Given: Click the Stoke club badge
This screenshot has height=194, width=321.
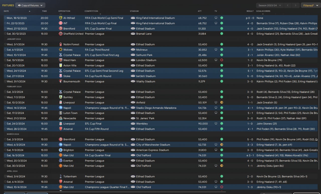Looking at the screenshot, I should [60, 76].
